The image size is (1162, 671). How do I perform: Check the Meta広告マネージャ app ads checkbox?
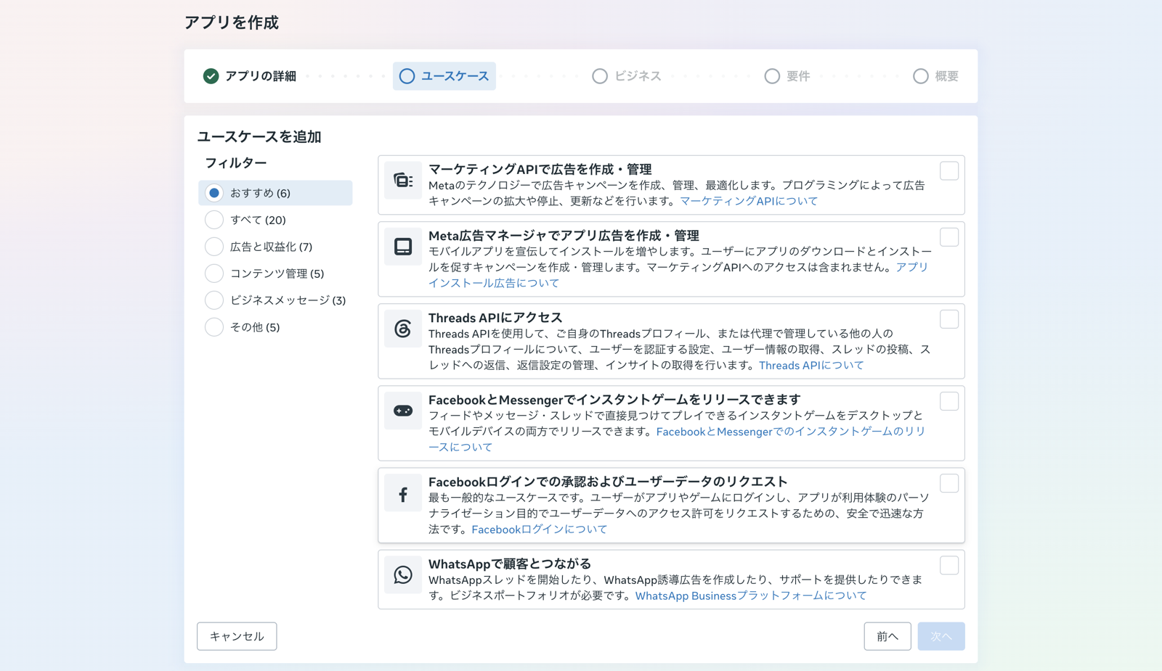point(949,237)
